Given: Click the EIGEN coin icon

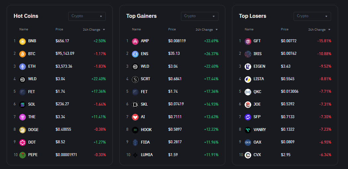Looking at the screenshot, I should [248, 66].
